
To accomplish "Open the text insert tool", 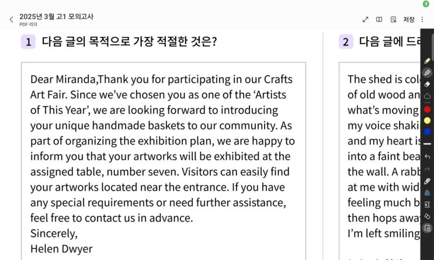I will tap(427, 205).
